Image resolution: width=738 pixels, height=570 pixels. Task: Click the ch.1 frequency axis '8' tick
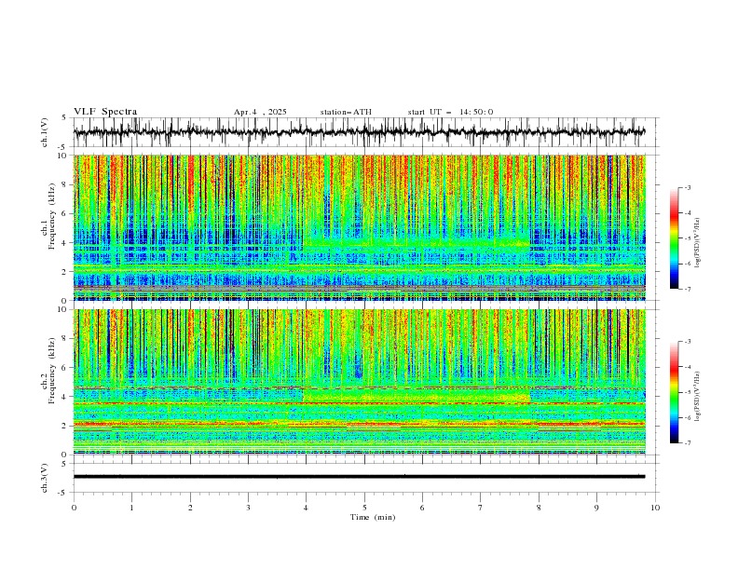pyautogui.click(x=66, y=184)
